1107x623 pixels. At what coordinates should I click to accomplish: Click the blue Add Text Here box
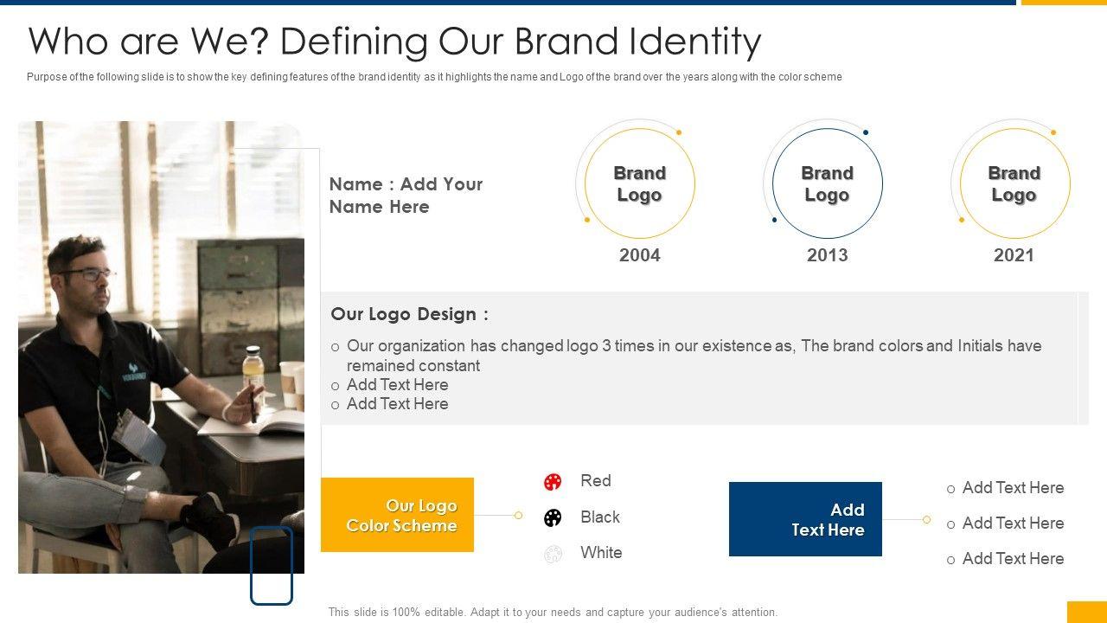pos(805,519)
